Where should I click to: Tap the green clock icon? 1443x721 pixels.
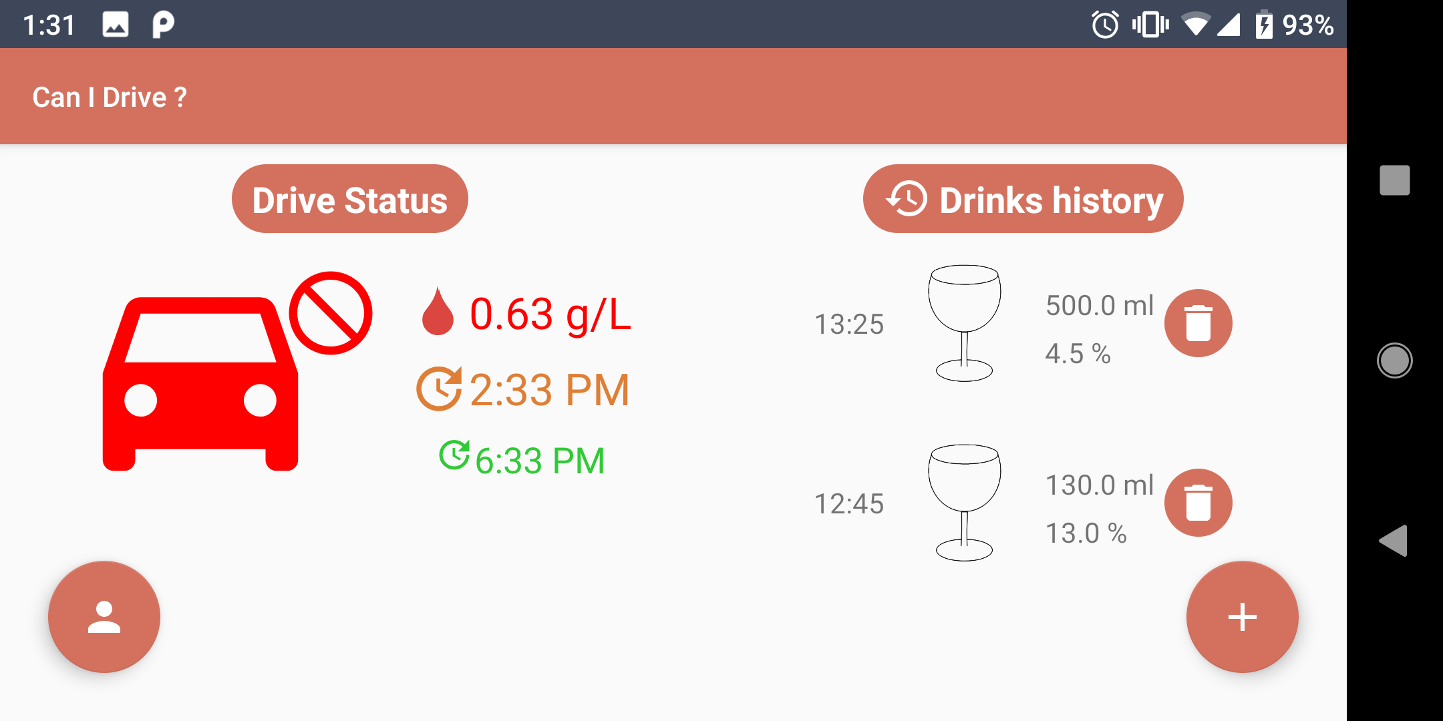pos(454,455)
